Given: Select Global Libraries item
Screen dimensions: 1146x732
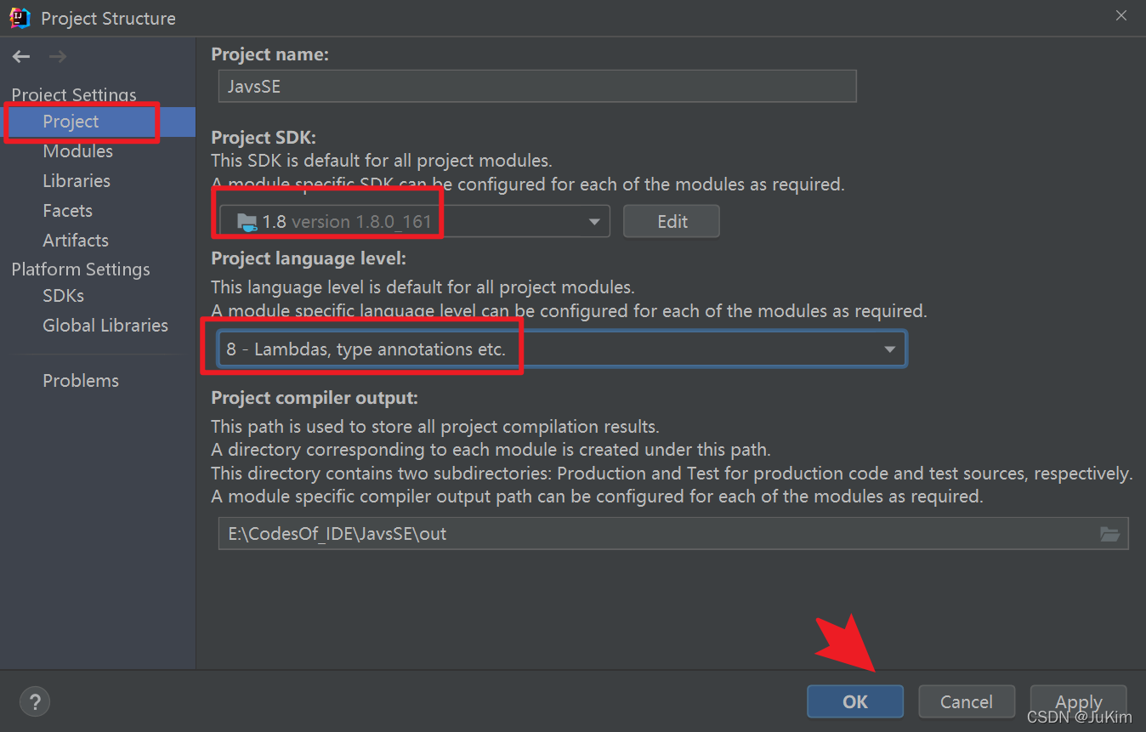Looking at the screenshot, I should (105, 326).
